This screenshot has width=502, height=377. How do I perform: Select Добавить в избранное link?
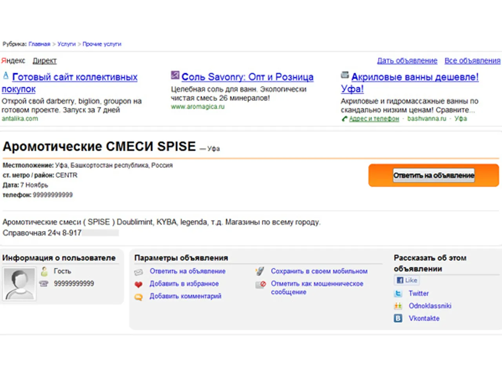184,284
